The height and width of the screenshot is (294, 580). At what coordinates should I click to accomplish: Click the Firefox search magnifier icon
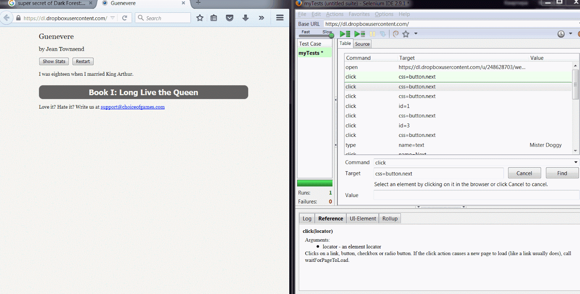pos(141,18)
